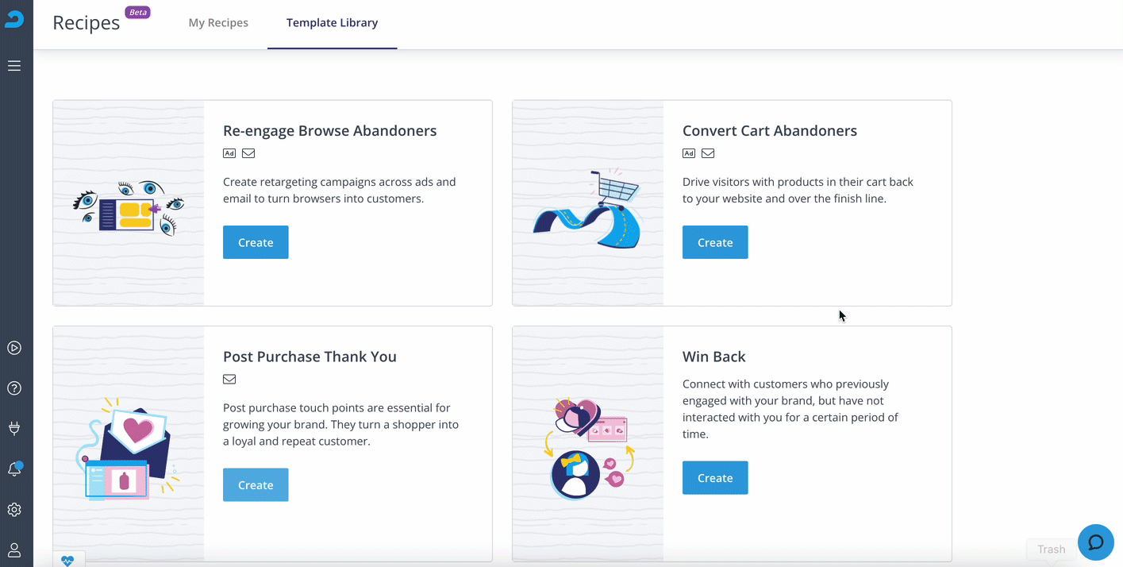The width and height of the screenshot is (1123, 567).
Task: Click the AdRoll logo icon
Action: click(x=14, y=19)
